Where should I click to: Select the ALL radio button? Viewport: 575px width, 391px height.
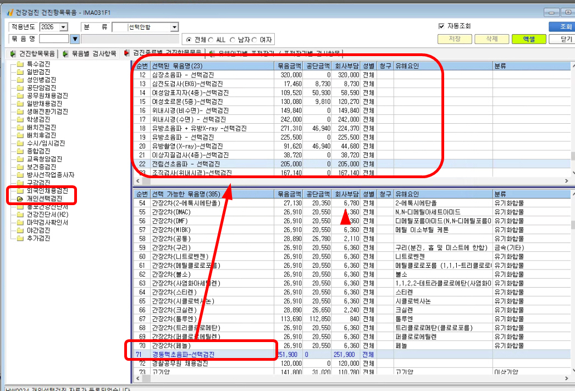point(211,40)
